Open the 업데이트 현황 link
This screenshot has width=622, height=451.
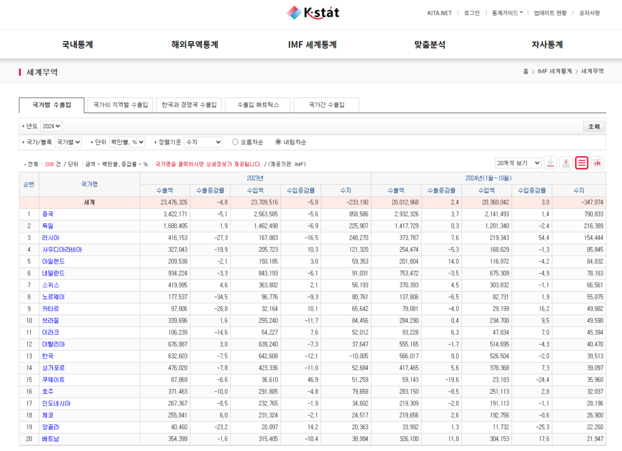550,13
